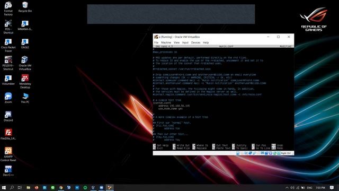Select the EAGLE desktop shortcut
This screenshot has height=191, width=339.
[x=25, y=43]
